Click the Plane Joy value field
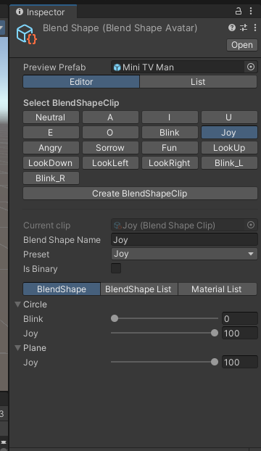Screen dimensions: 261x451 [x=240, y=362]
